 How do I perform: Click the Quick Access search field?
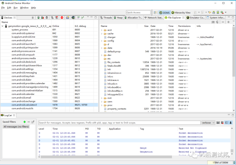click(x=138, y=12)
